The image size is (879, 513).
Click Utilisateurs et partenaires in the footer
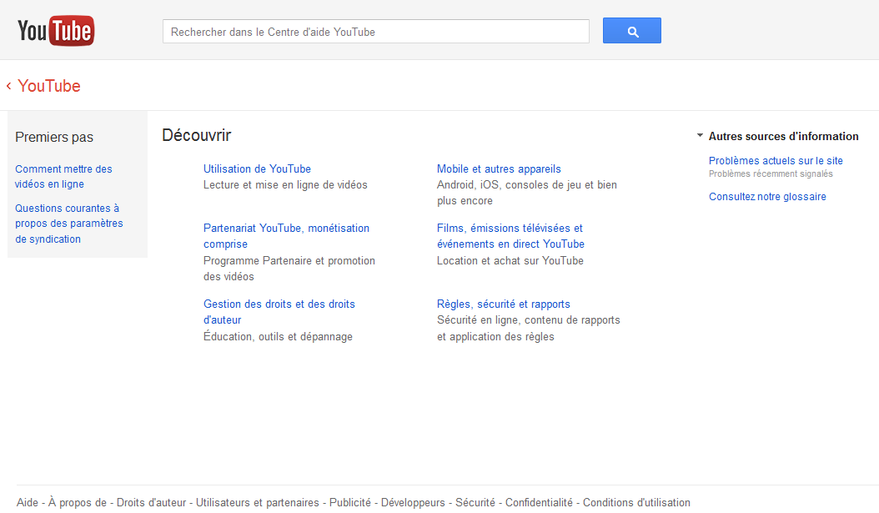pos(258,502)
